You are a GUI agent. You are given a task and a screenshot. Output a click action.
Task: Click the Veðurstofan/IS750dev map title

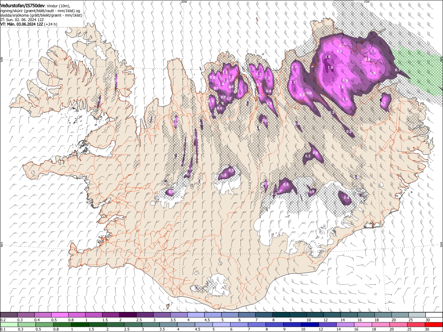tap(22, 5)
